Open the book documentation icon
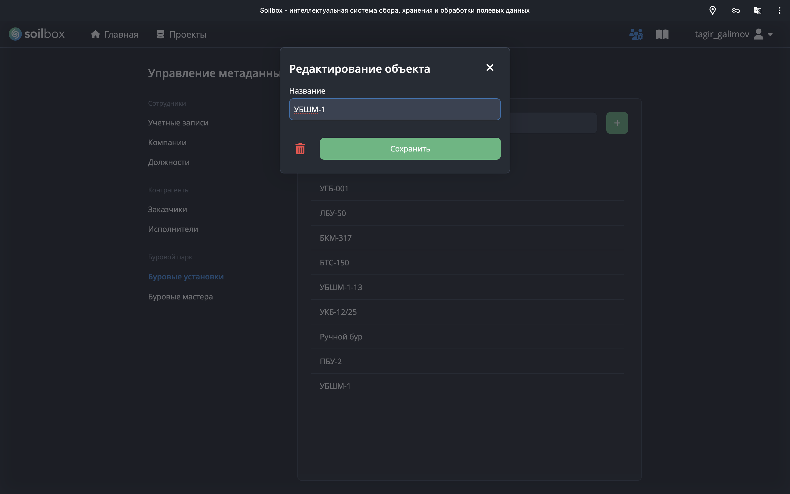 [662, 34]
